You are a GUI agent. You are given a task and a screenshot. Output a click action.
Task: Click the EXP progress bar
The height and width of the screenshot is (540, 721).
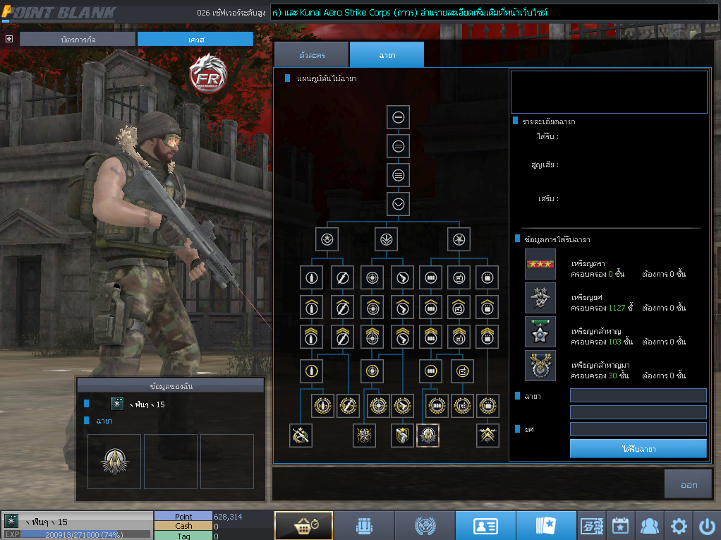point(76,534)
